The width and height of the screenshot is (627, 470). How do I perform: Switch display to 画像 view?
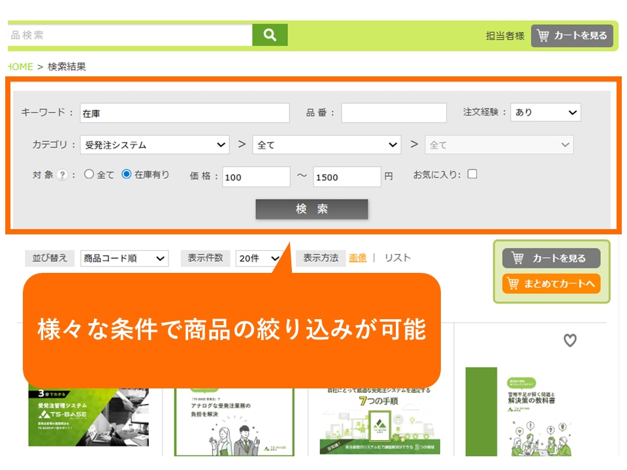357,258
